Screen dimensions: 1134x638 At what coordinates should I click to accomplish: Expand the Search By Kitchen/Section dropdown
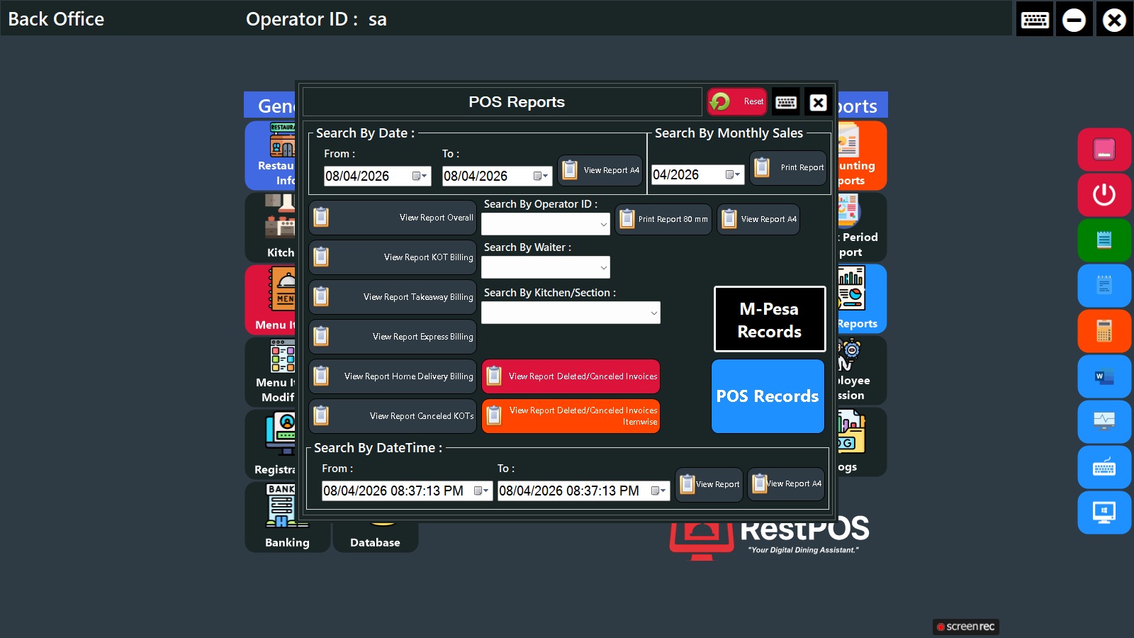[653, 313]
